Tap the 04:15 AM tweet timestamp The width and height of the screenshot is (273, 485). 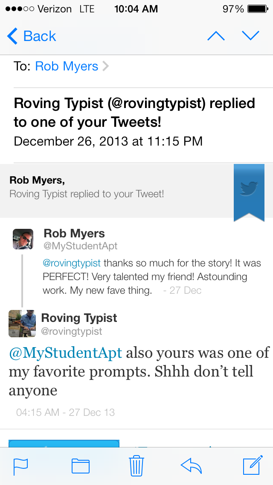click(65, 412)
